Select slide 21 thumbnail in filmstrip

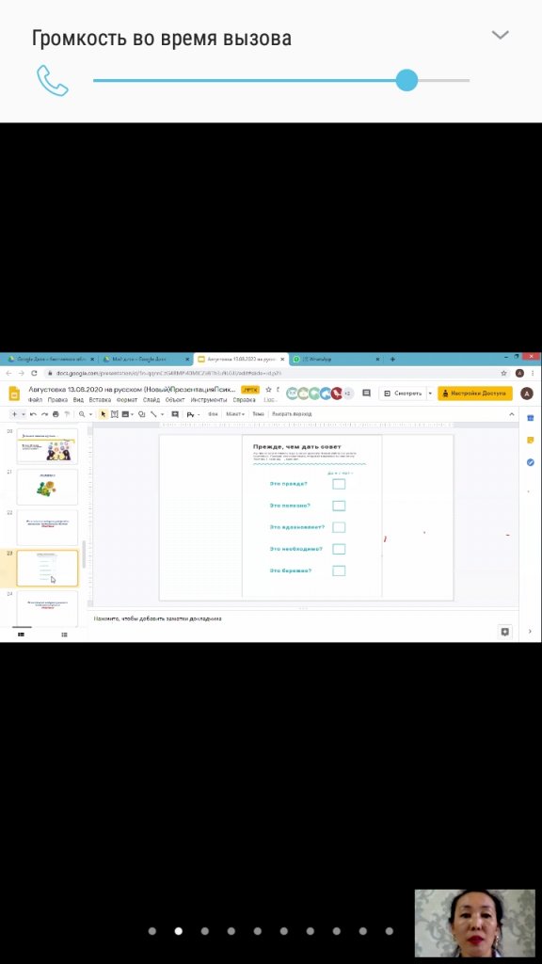click(47, 487)
